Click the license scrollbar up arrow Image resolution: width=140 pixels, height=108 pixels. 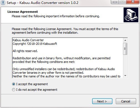click(x=125, y=40)
